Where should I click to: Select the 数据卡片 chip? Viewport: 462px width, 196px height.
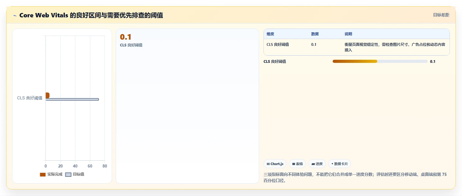[339, 164]
